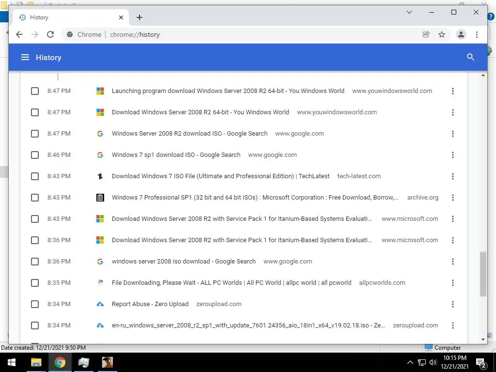Close the History tab
The width and height of the screenshot is (496, 372).
point(121,17)
